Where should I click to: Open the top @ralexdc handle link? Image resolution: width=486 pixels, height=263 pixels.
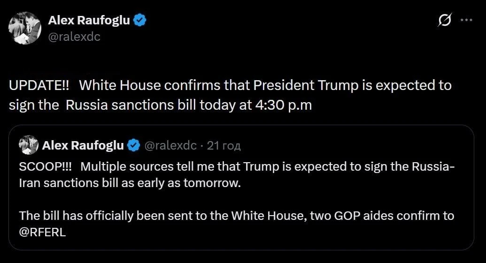74,37
